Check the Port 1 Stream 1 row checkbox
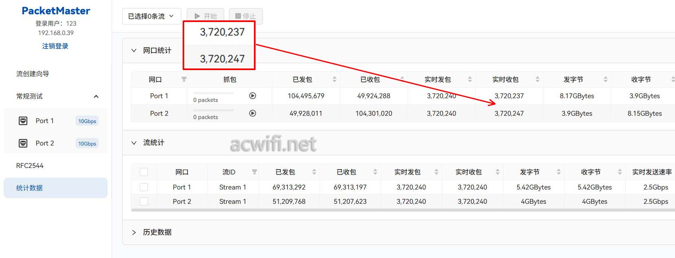675x258 pixels. [x=144, y=187]
